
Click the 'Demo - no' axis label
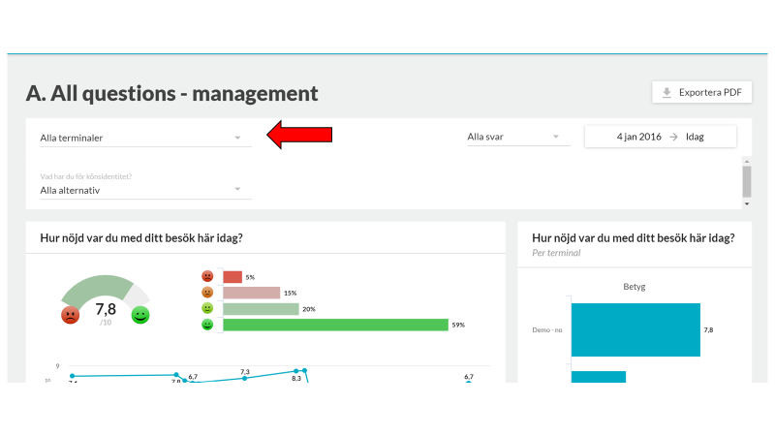(547, 329)
